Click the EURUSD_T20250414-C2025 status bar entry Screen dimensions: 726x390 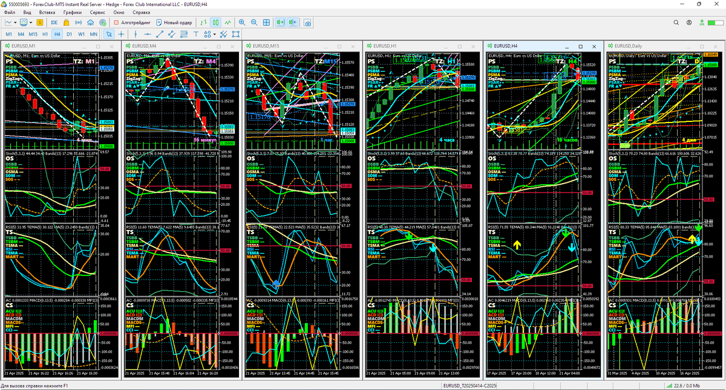(470, 385)
